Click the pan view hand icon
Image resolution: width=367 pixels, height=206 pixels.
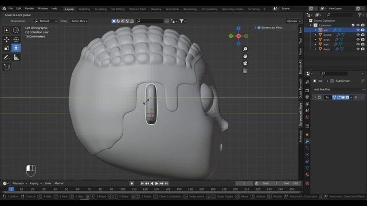click(x=245, y=56)
